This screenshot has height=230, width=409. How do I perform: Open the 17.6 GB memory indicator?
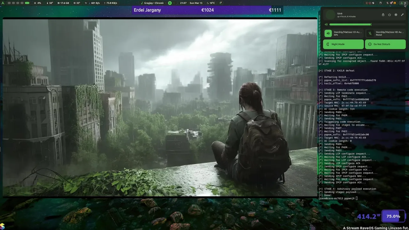tap(63, 3)
